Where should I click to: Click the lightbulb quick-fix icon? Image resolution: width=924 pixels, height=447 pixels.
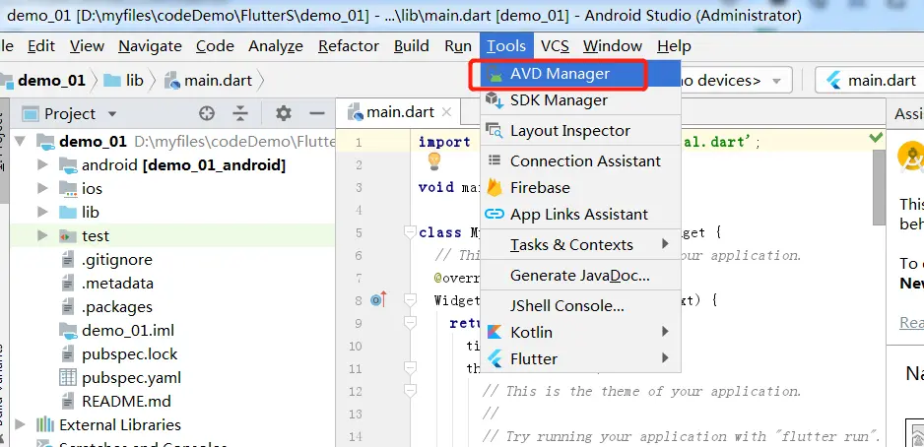434,160
